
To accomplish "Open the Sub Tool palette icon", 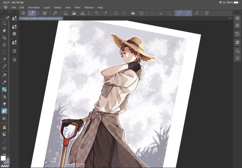I will [x=14, y=19].
